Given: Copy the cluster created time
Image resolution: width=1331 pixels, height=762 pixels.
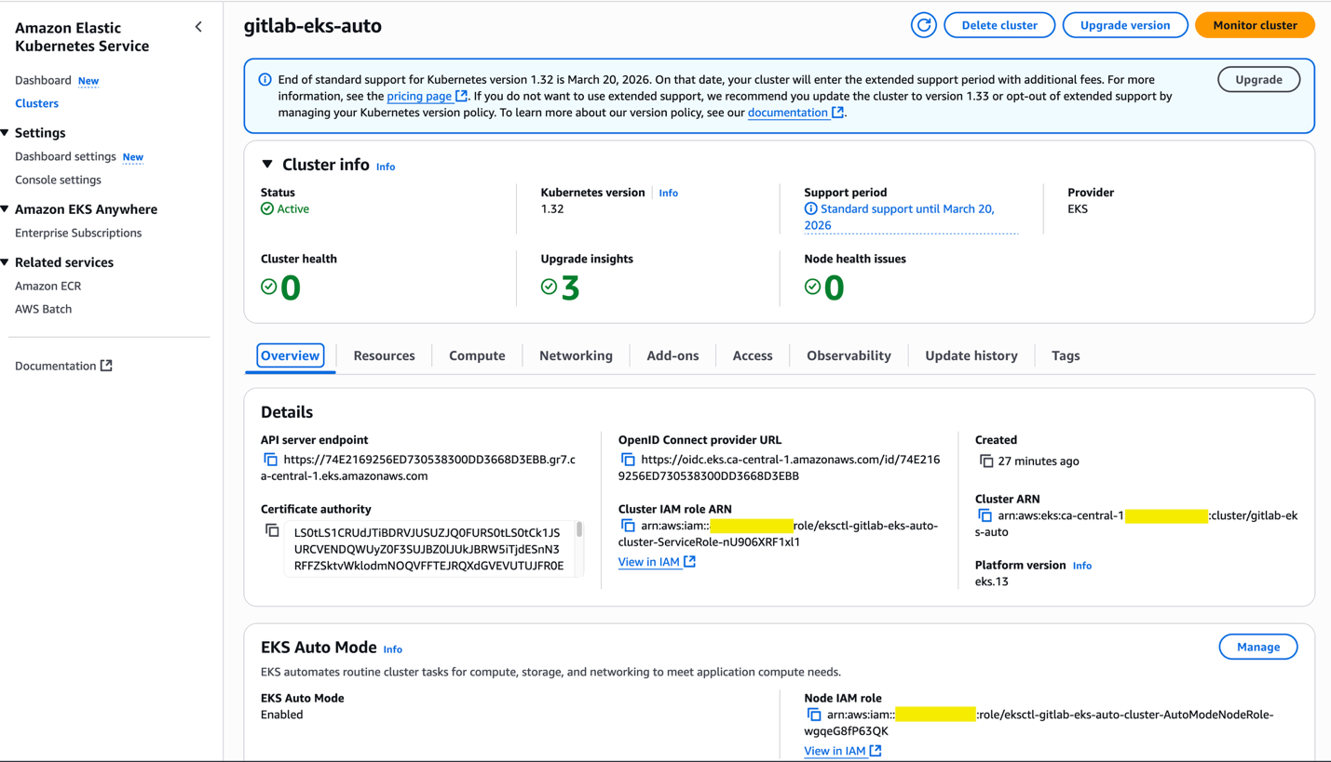Looking at the screenshot, I should [985, 461].
